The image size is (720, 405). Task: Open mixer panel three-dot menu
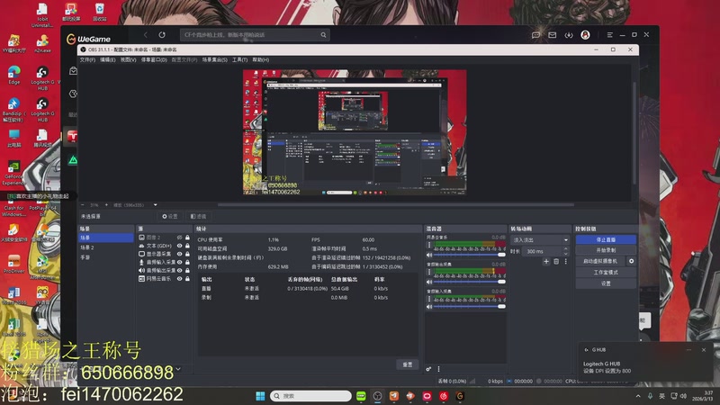[438, 369]
